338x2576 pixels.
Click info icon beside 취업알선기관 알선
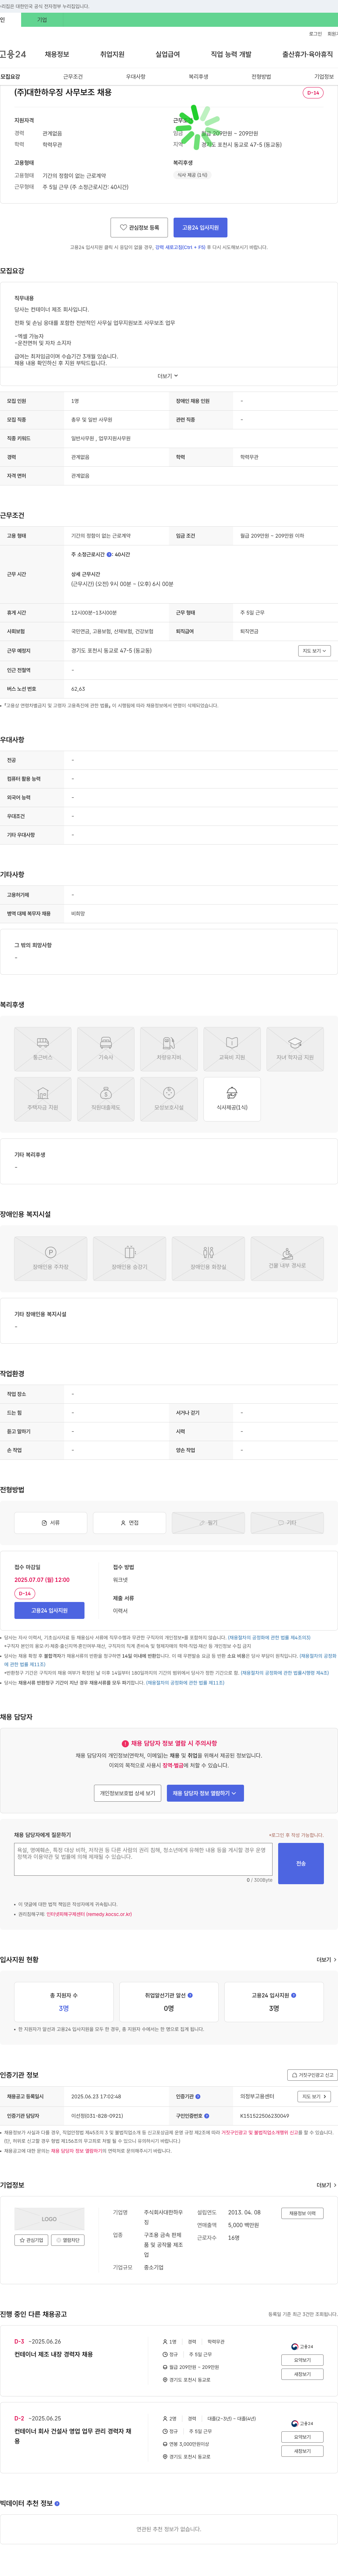coord(190,1995)
